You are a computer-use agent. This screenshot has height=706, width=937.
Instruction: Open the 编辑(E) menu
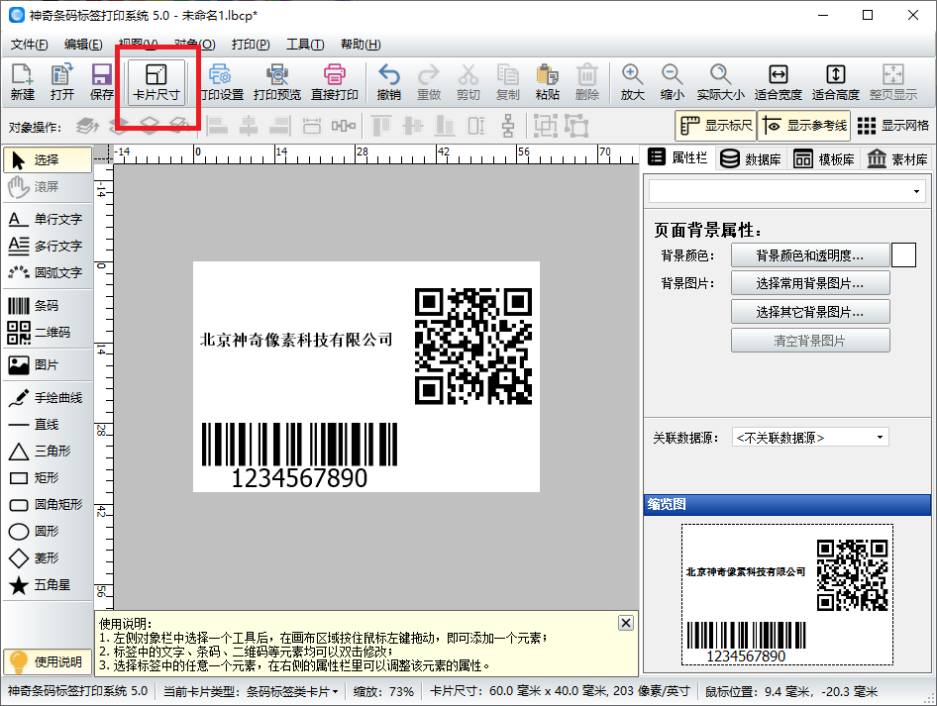click(83, 45)
